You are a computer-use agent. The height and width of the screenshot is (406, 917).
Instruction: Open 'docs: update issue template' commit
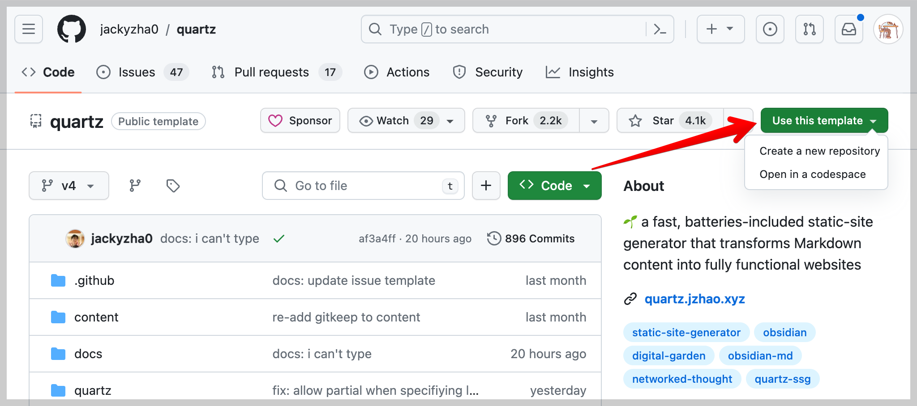point(354,280)
